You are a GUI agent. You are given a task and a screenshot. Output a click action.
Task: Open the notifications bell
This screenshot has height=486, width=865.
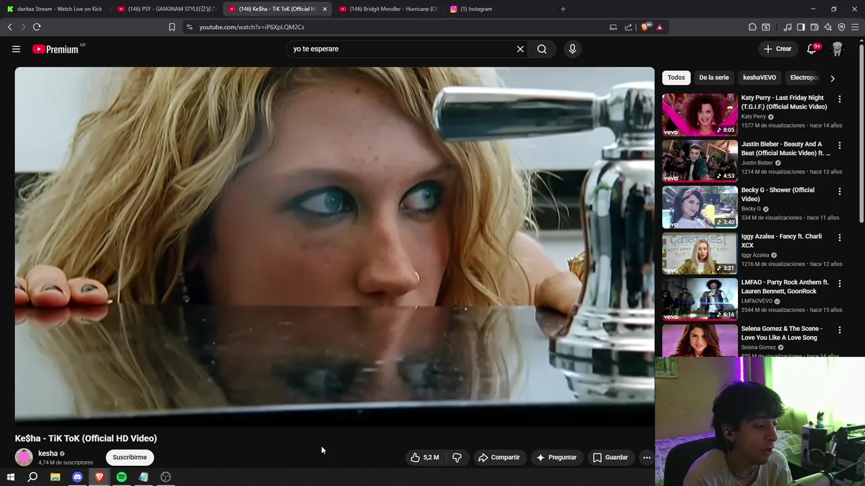[x=812, y=49]
